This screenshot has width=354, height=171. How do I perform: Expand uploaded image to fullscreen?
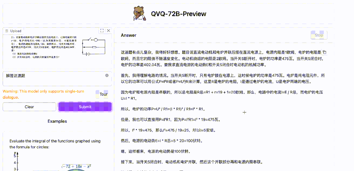coord(102,31)
